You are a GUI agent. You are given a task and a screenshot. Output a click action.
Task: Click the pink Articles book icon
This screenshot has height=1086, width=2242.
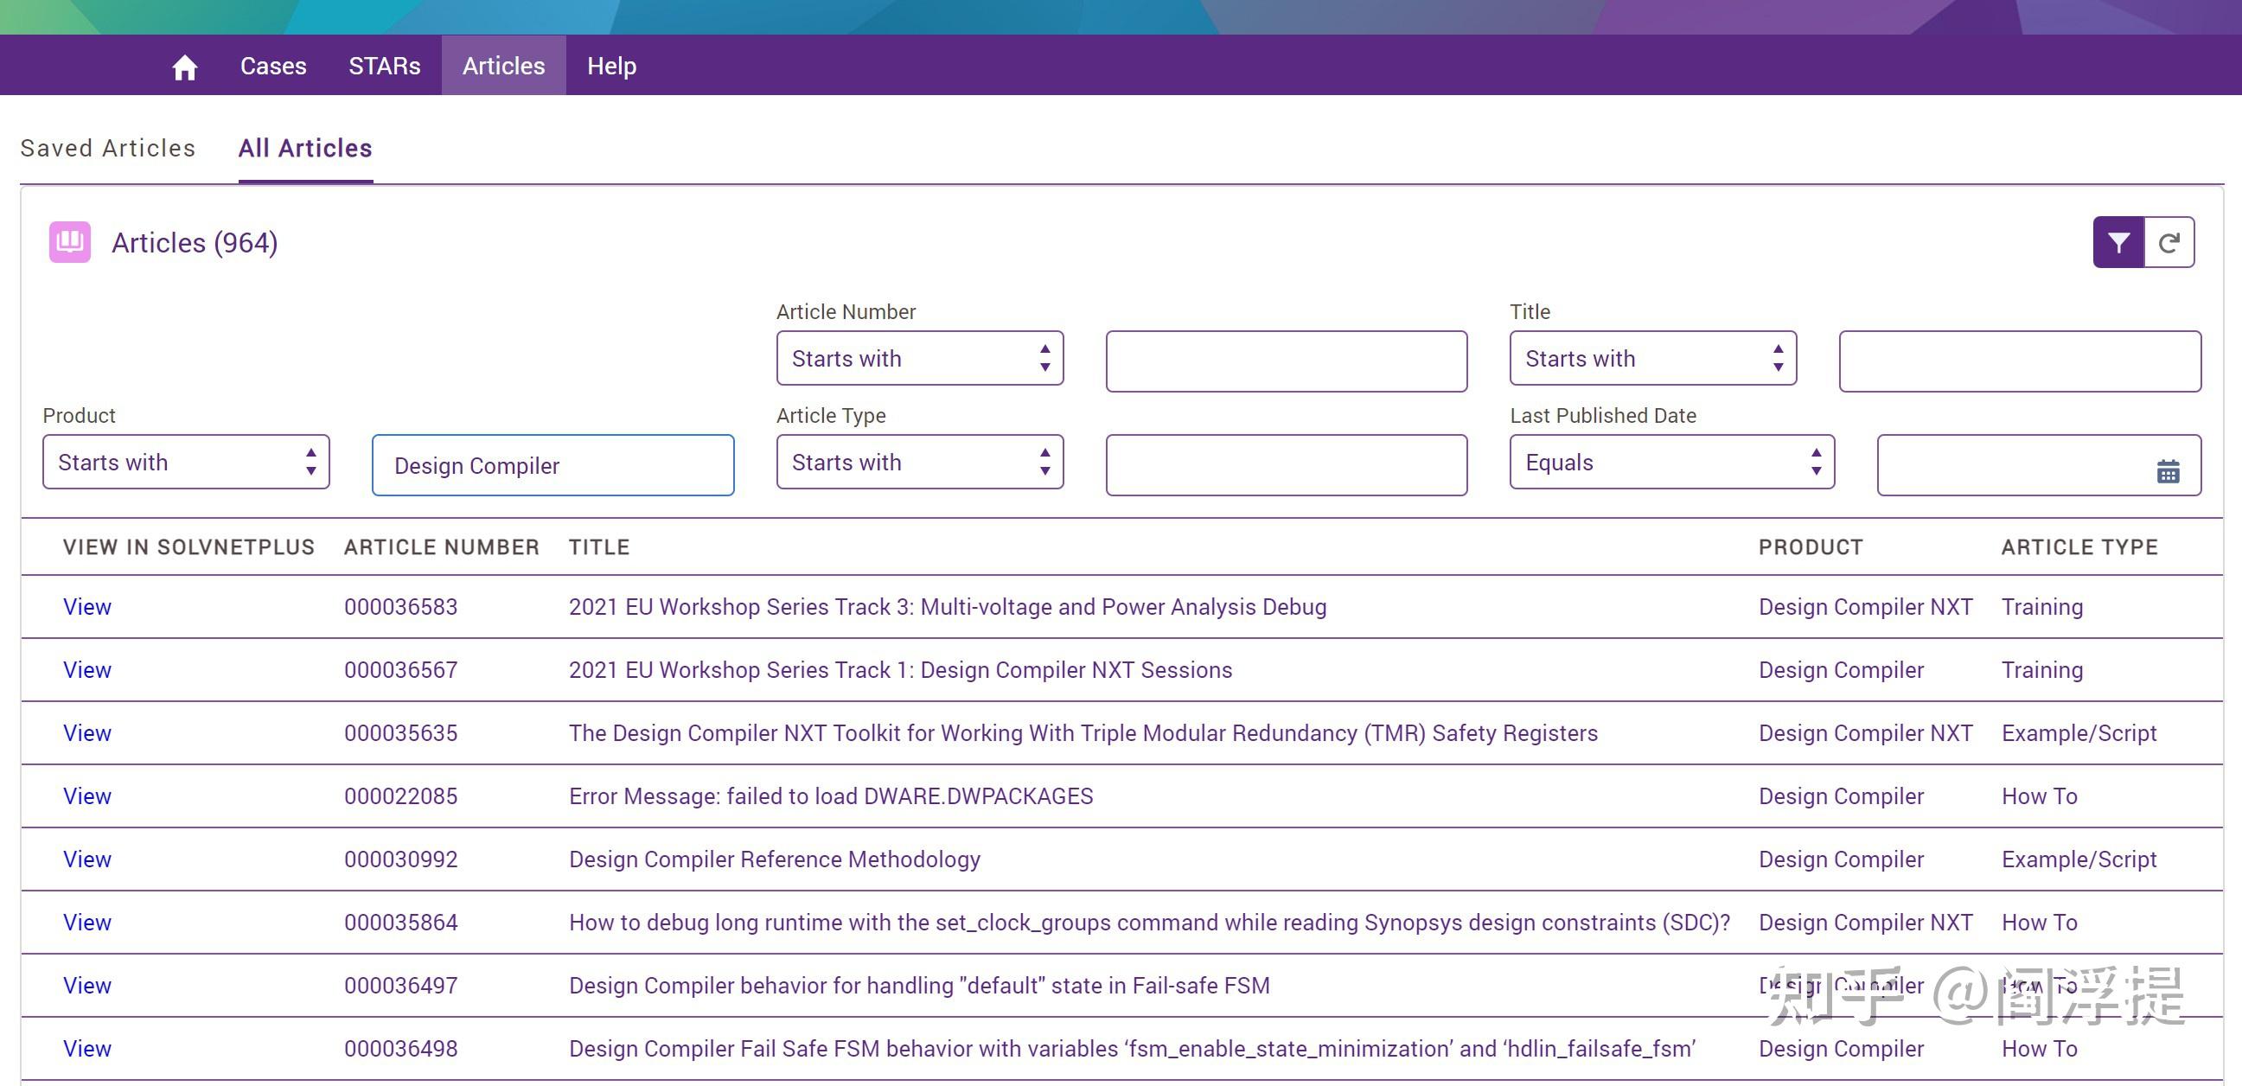pos(70,243)
